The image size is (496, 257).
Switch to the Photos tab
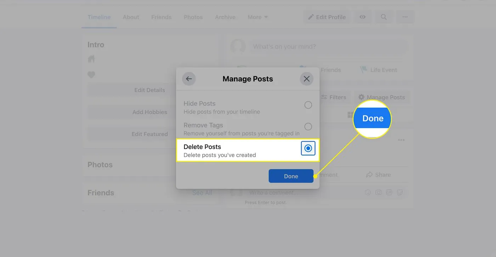pyautogui.click(x=193, y=17)
